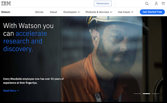Open the Read Story link
This screenshot has width=167, height=103.
click(11, 91)
